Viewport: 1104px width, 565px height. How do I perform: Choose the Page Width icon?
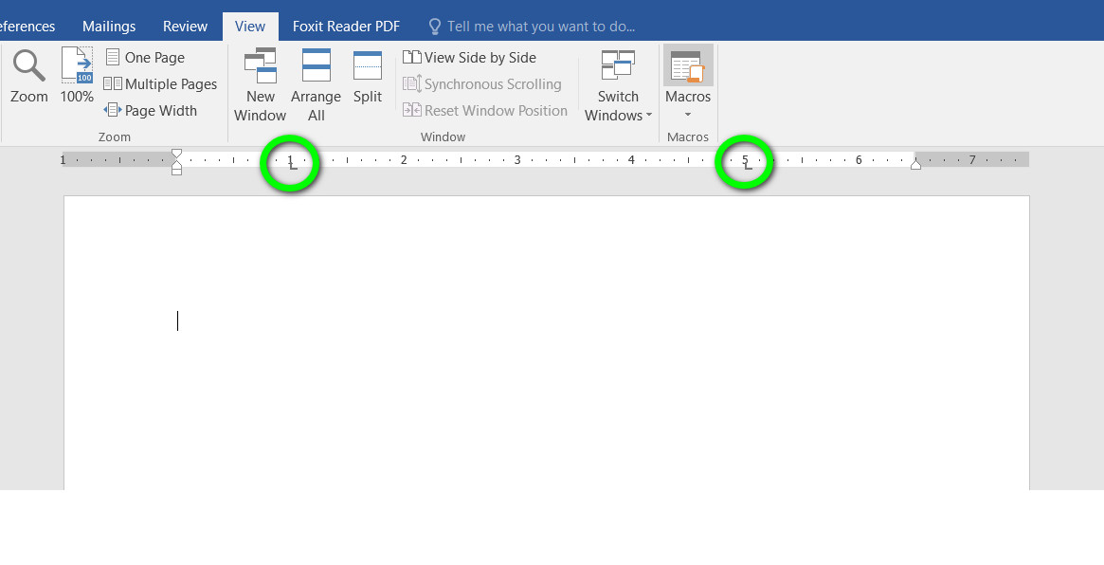point(113,110)
